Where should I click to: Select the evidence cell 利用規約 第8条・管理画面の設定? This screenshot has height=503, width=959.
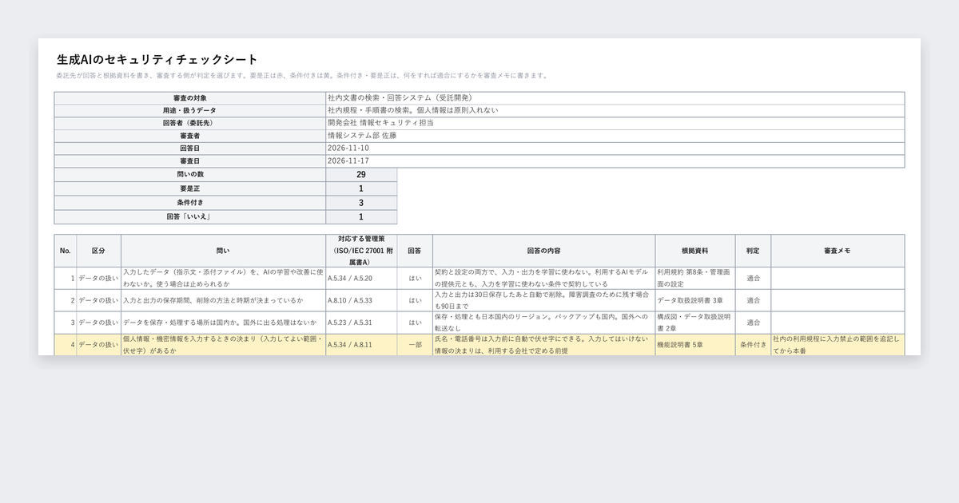tap(695, 278)
